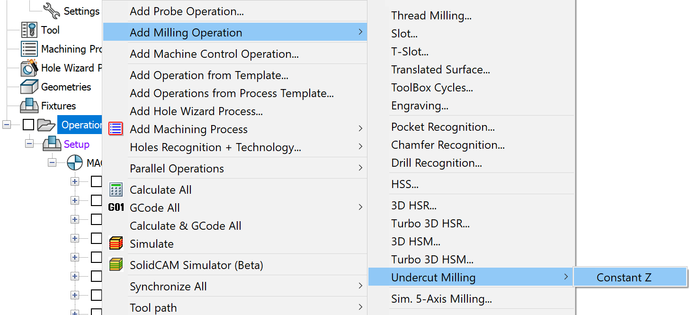
Task: Click the Calculate All calculator icon
Action: click(x=116, y=190)
